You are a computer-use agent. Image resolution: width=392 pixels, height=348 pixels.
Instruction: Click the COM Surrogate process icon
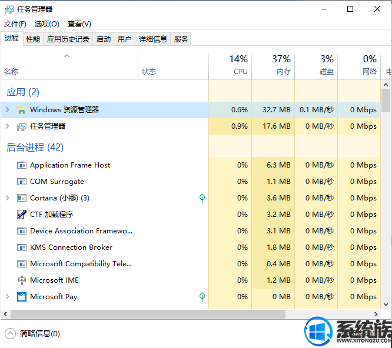[x=22, y=182]
